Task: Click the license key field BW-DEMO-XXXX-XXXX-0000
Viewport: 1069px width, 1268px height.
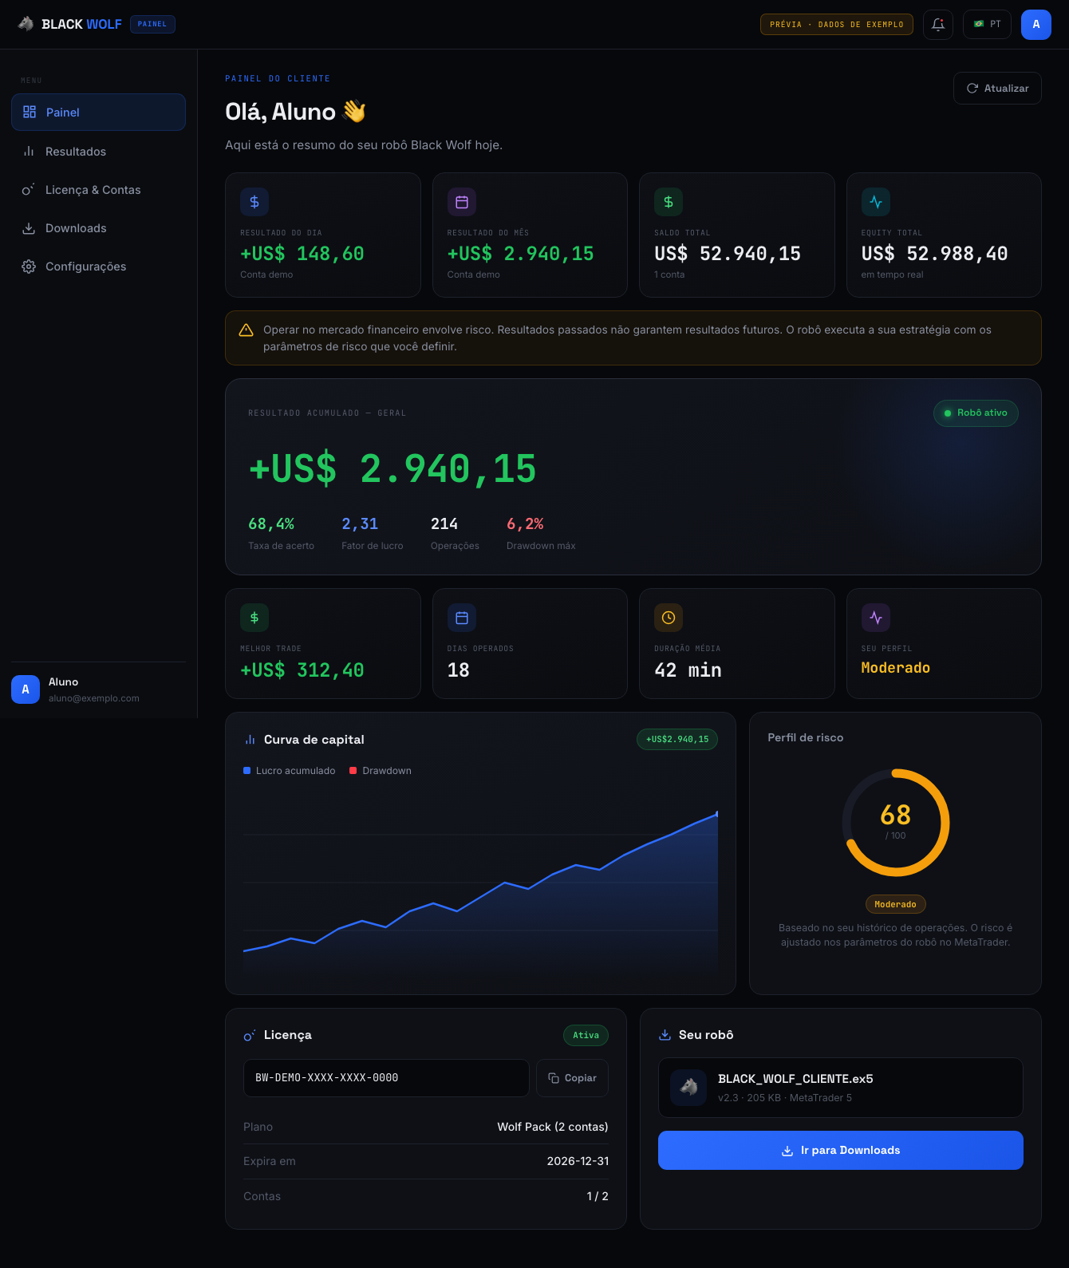Action: pos(386,1078)
